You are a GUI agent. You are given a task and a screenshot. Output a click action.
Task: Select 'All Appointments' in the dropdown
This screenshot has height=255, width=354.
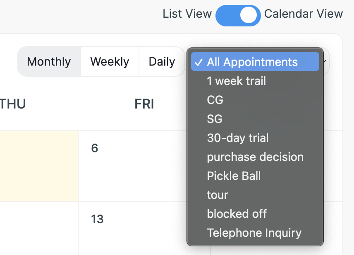252,62
